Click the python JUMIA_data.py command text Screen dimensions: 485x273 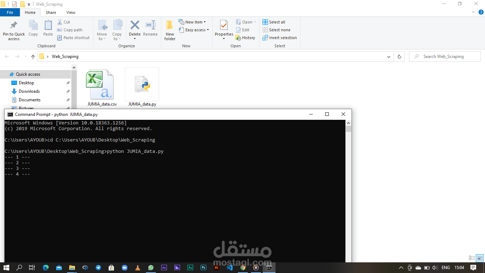tap(135, 151)
